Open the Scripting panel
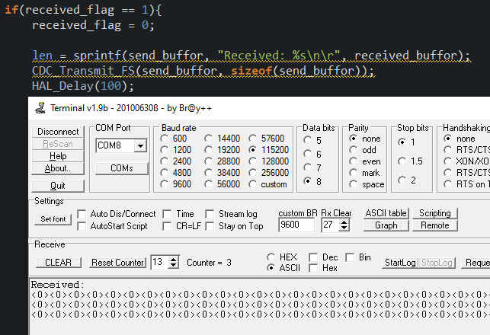 coord(435,213)
